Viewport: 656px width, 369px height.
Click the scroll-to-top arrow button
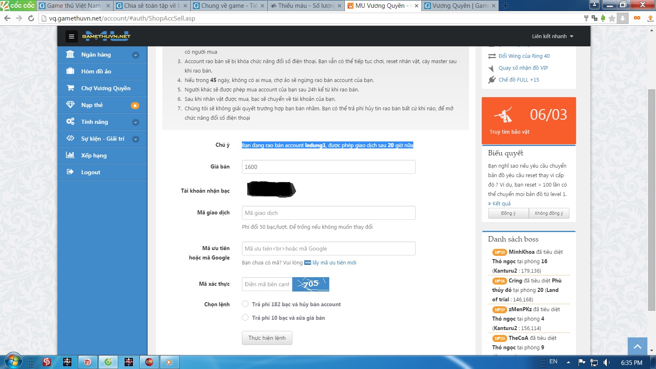pyautogui.click(x=637, y=346)
